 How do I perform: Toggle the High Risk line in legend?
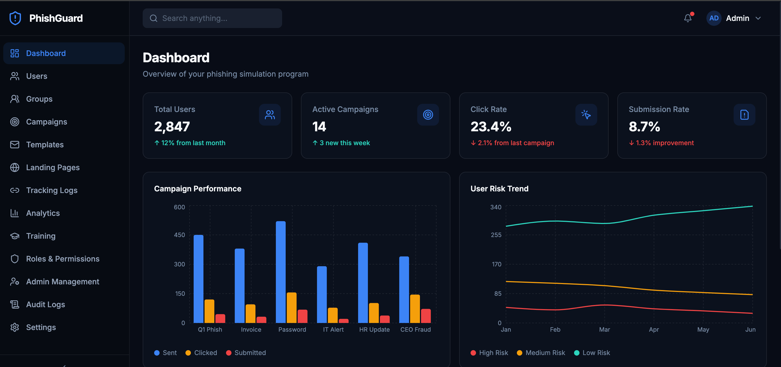[x=489, y=353]
